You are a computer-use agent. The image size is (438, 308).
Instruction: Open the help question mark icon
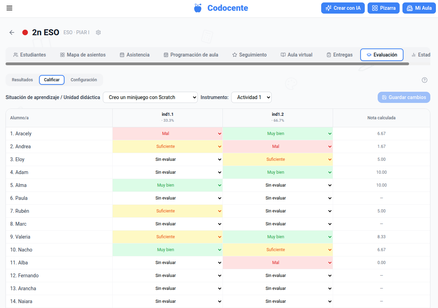pos(424,80)
